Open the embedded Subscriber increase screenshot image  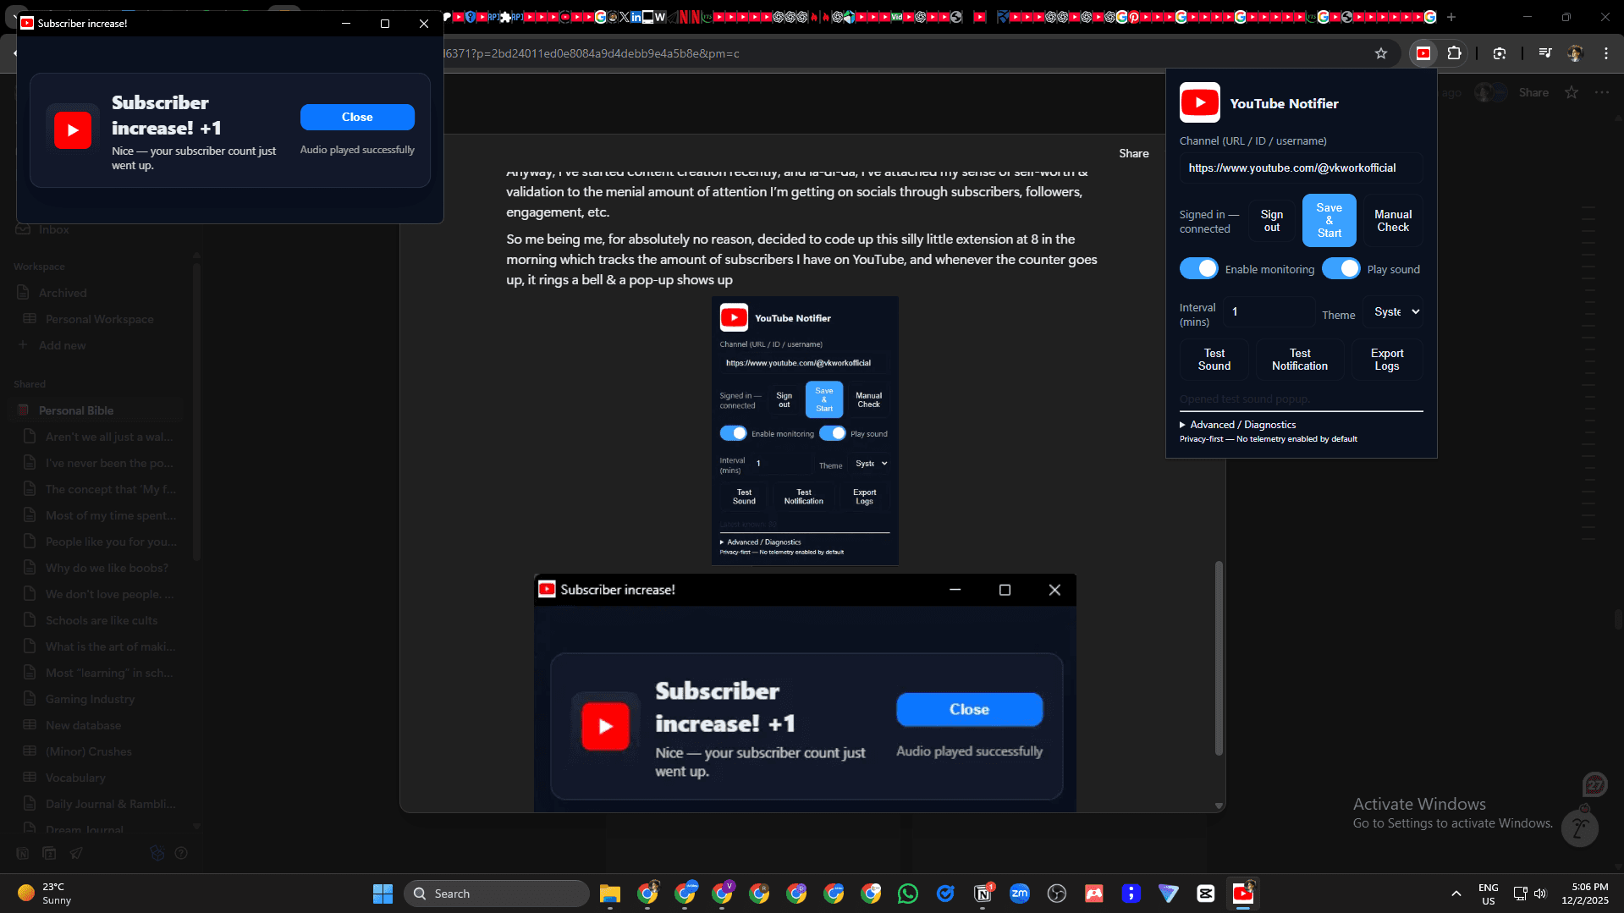point(805,693)
